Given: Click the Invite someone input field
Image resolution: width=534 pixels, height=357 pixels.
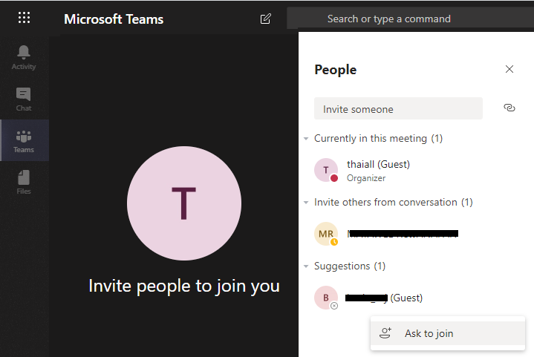Looking at the screenshot, I should click(x=398, y=108).
